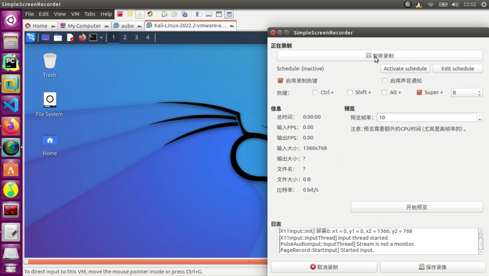Toggle the thumbnail bar icon in VMware toolbar
Image resolution: width=489 pixels, height=276 pixels.
click(209, 14)
